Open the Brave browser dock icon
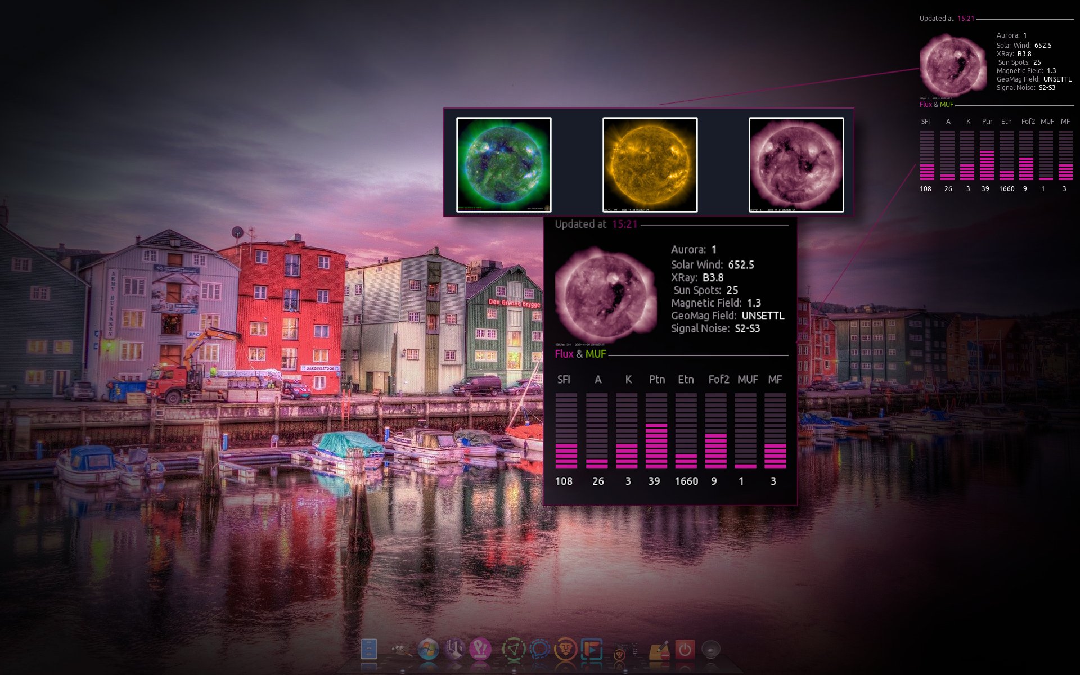The width and height of the screenshot is (1080, 675). 566,649
